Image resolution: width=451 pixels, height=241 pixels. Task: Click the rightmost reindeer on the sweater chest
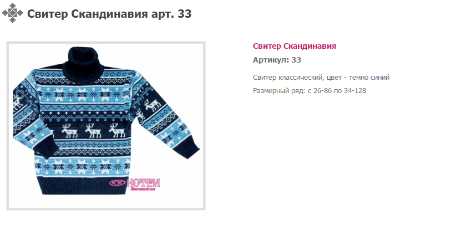[117, 131]
